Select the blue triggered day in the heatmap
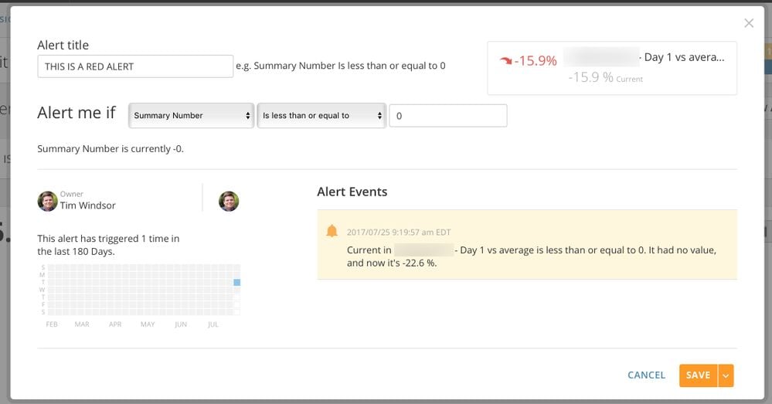The height and width of the screenshot is (404, 772). 236,283
